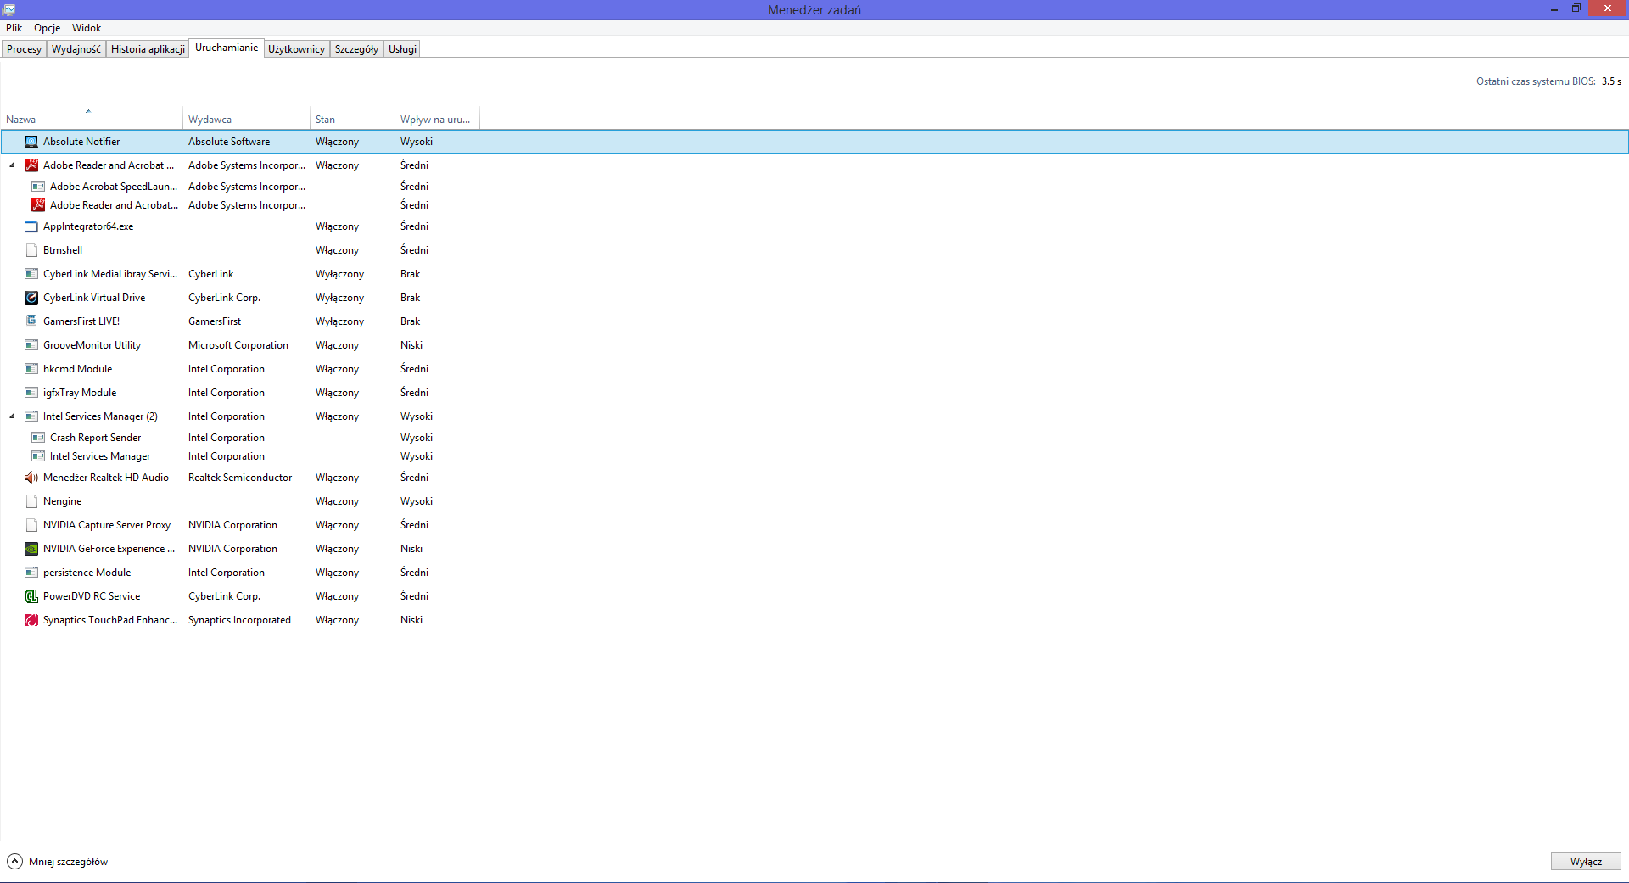Go to the Użytkownicy tab
Viewport: 1629px width, 883px height.
(296, 49)
